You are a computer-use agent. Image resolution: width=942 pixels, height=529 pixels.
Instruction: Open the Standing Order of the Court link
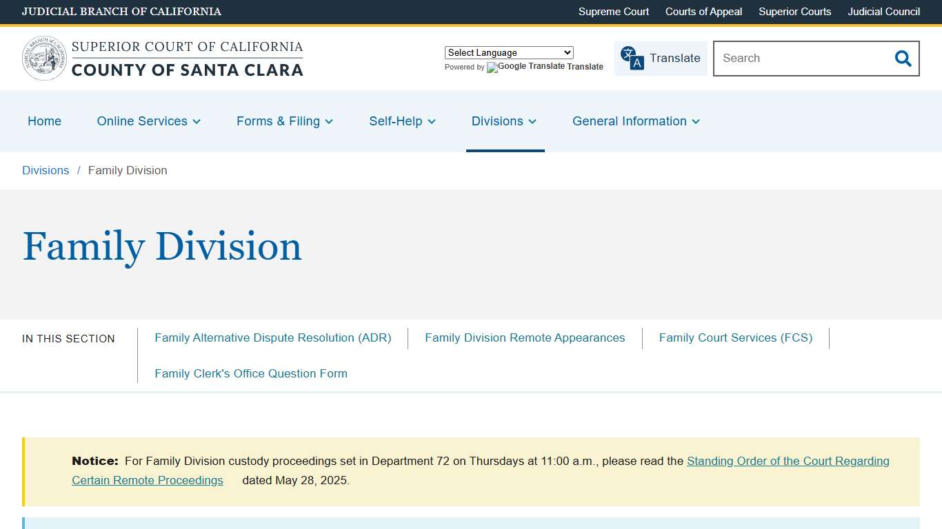click(x=788, y=461)
